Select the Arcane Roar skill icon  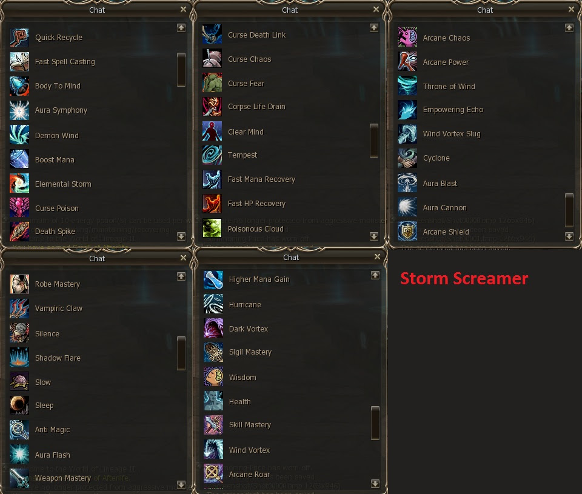[x=213, y=473]
